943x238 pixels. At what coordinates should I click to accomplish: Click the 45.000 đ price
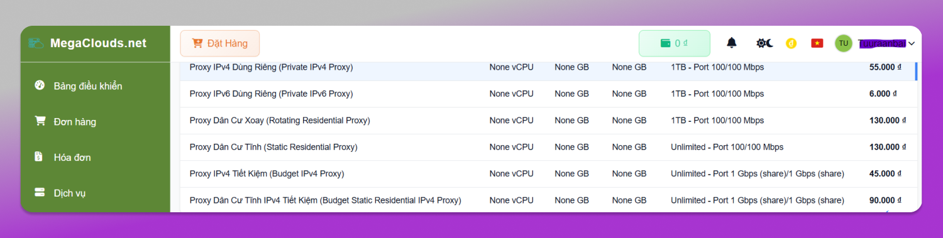click(x=886, y=174)
